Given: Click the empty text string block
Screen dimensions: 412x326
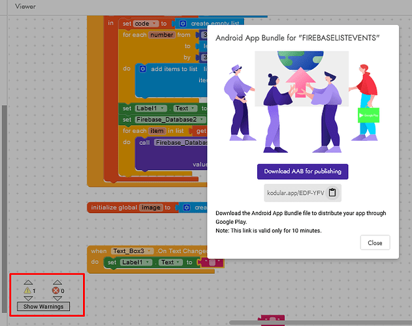Looking at the screenshot, I should [x=212, y=262].
